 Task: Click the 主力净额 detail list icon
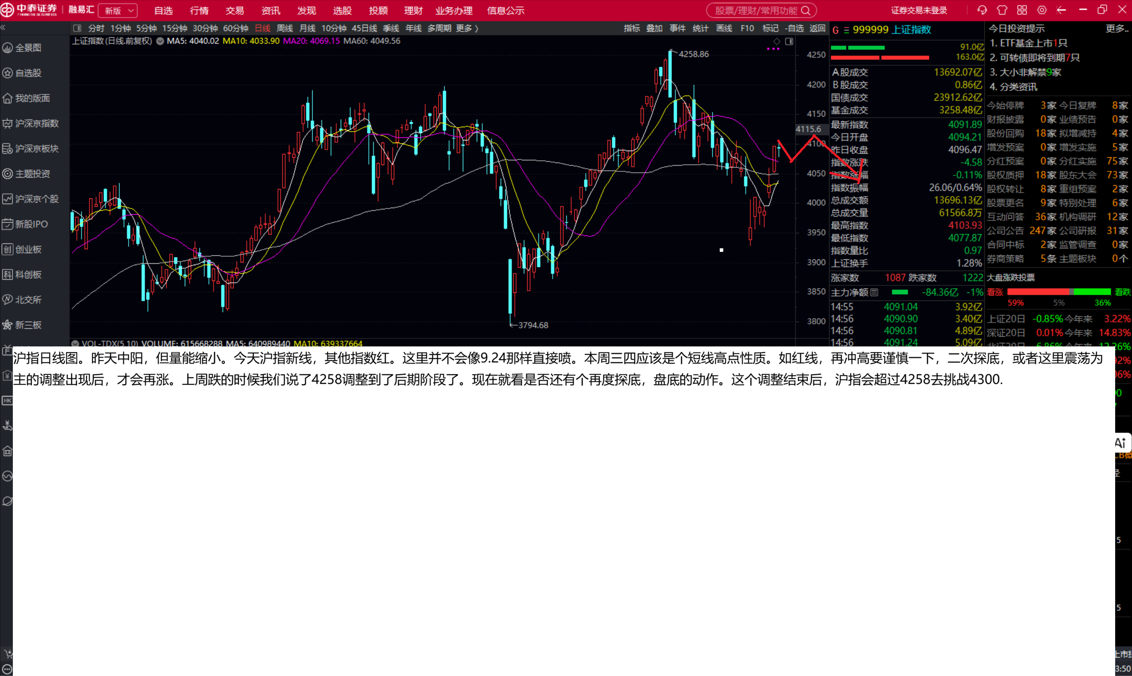point(874,292)
